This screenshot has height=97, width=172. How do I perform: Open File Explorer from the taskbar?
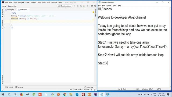pos(71,94)
